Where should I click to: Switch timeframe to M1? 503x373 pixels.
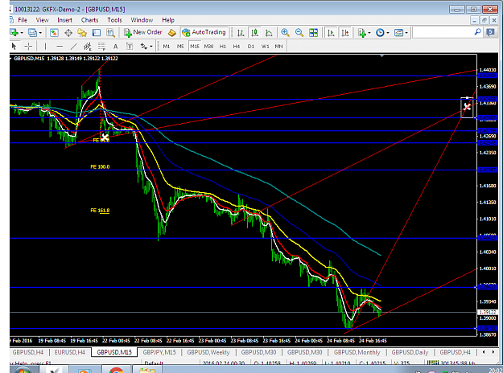click(166, 47)
